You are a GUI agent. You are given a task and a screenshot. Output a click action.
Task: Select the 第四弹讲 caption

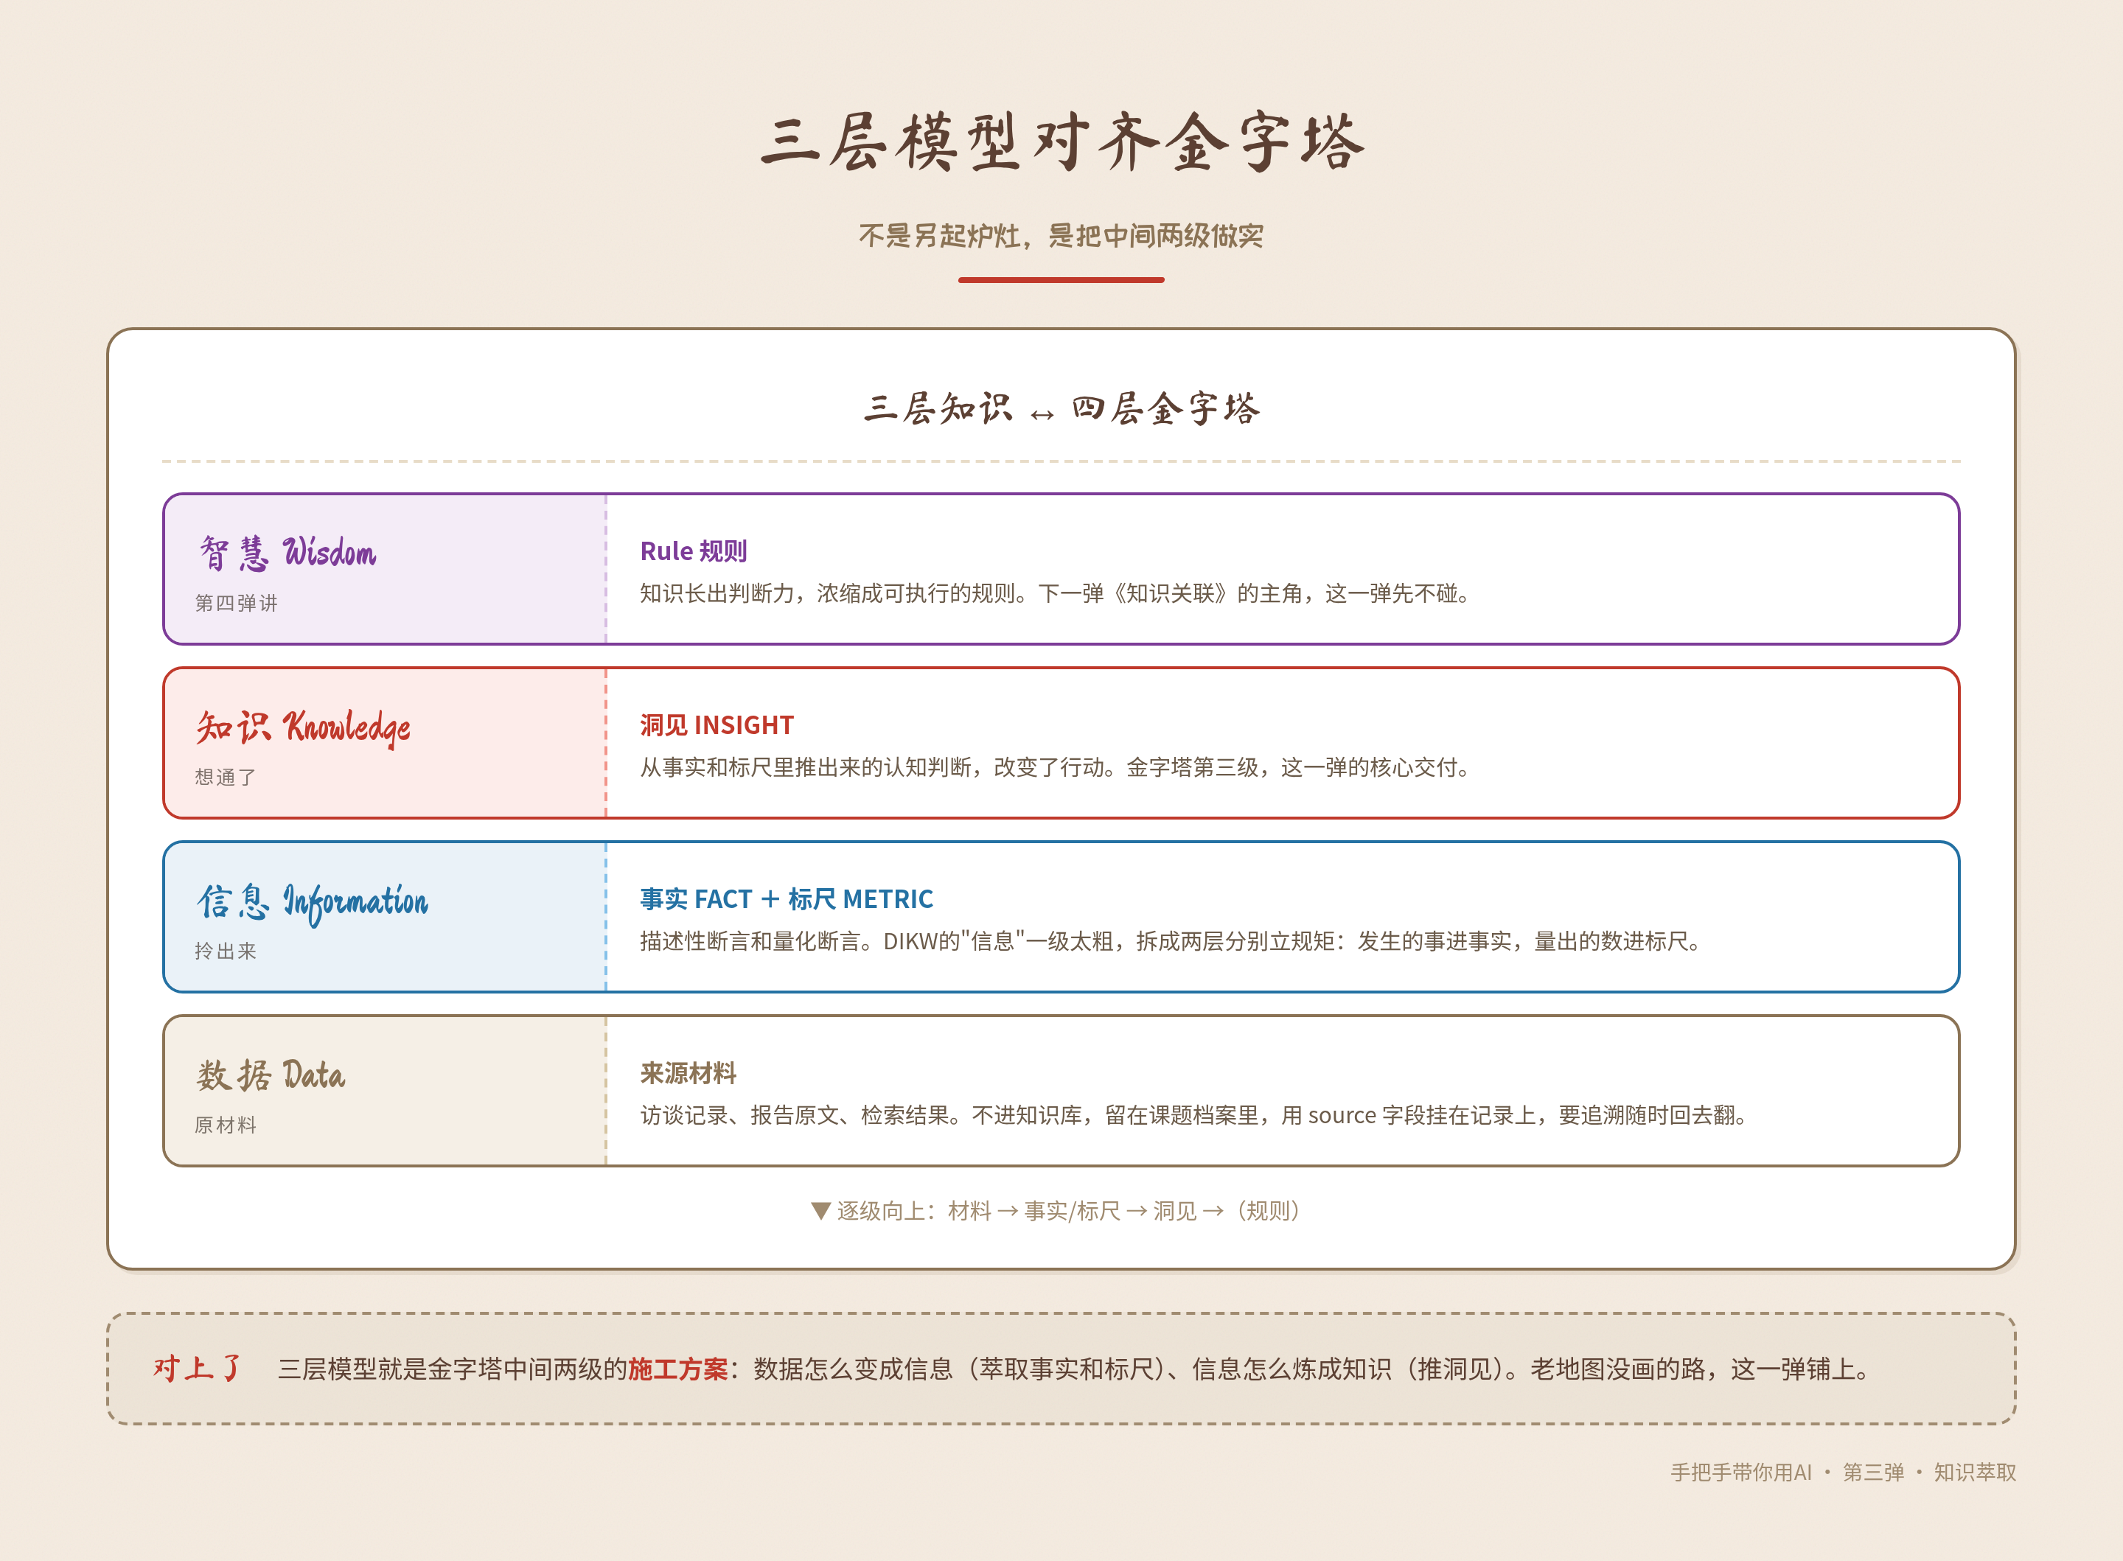pos(236,603)
